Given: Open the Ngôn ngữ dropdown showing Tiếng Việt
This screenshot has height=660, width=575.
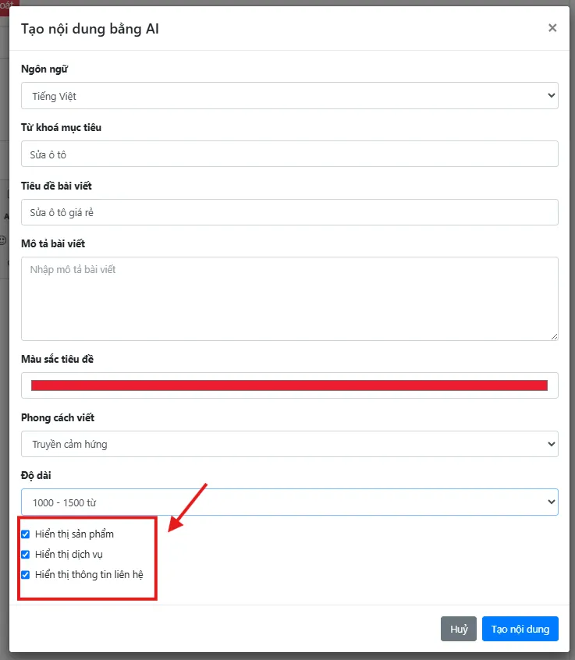Looking at the screenshot, I should click(289, 95).
